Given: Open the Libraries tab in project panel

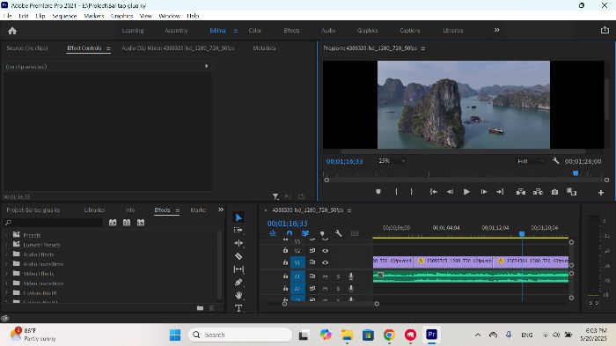Looking at the screenshot, I should 94,210.
